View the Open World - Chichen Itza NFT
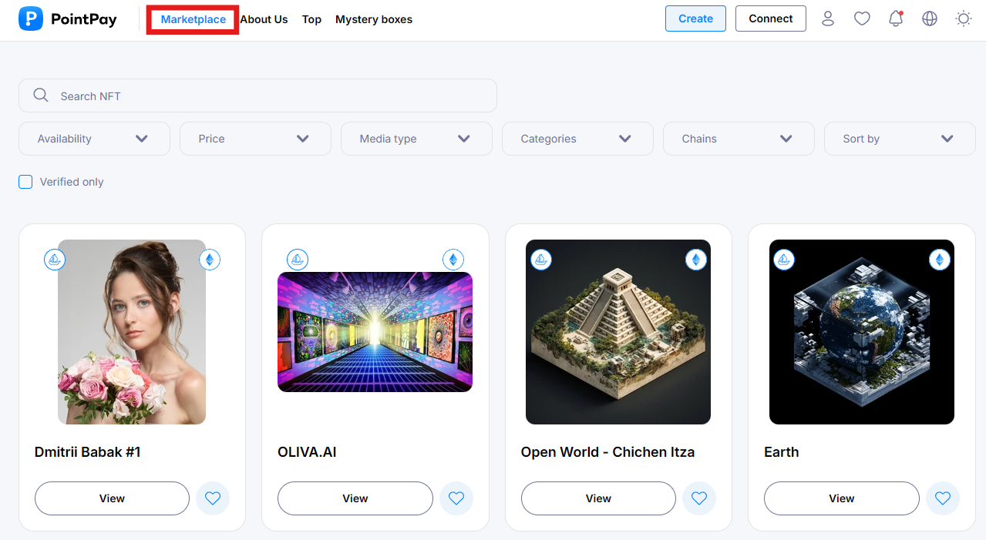Image resolution: width=986 pixels, height=540 pixels. (598, 498)
